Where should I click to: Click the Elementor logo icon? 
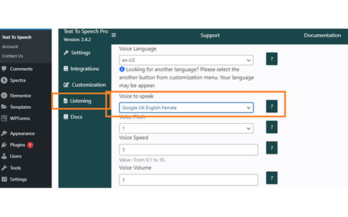[4, 95]
